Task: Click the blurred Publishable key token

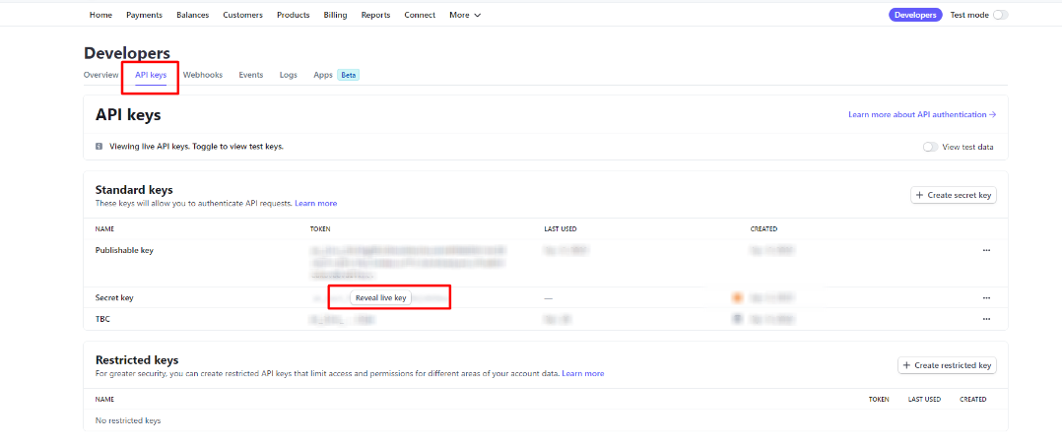Action: click(409, 263)
